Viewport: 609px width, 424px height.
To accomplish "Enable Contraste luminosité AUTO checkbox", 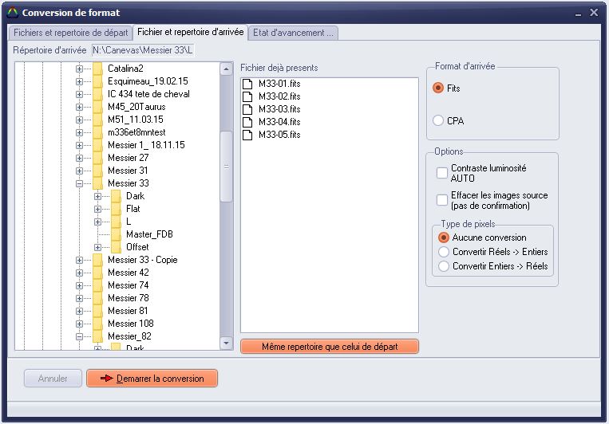I will pyautogui.click(x=442, y=173).
